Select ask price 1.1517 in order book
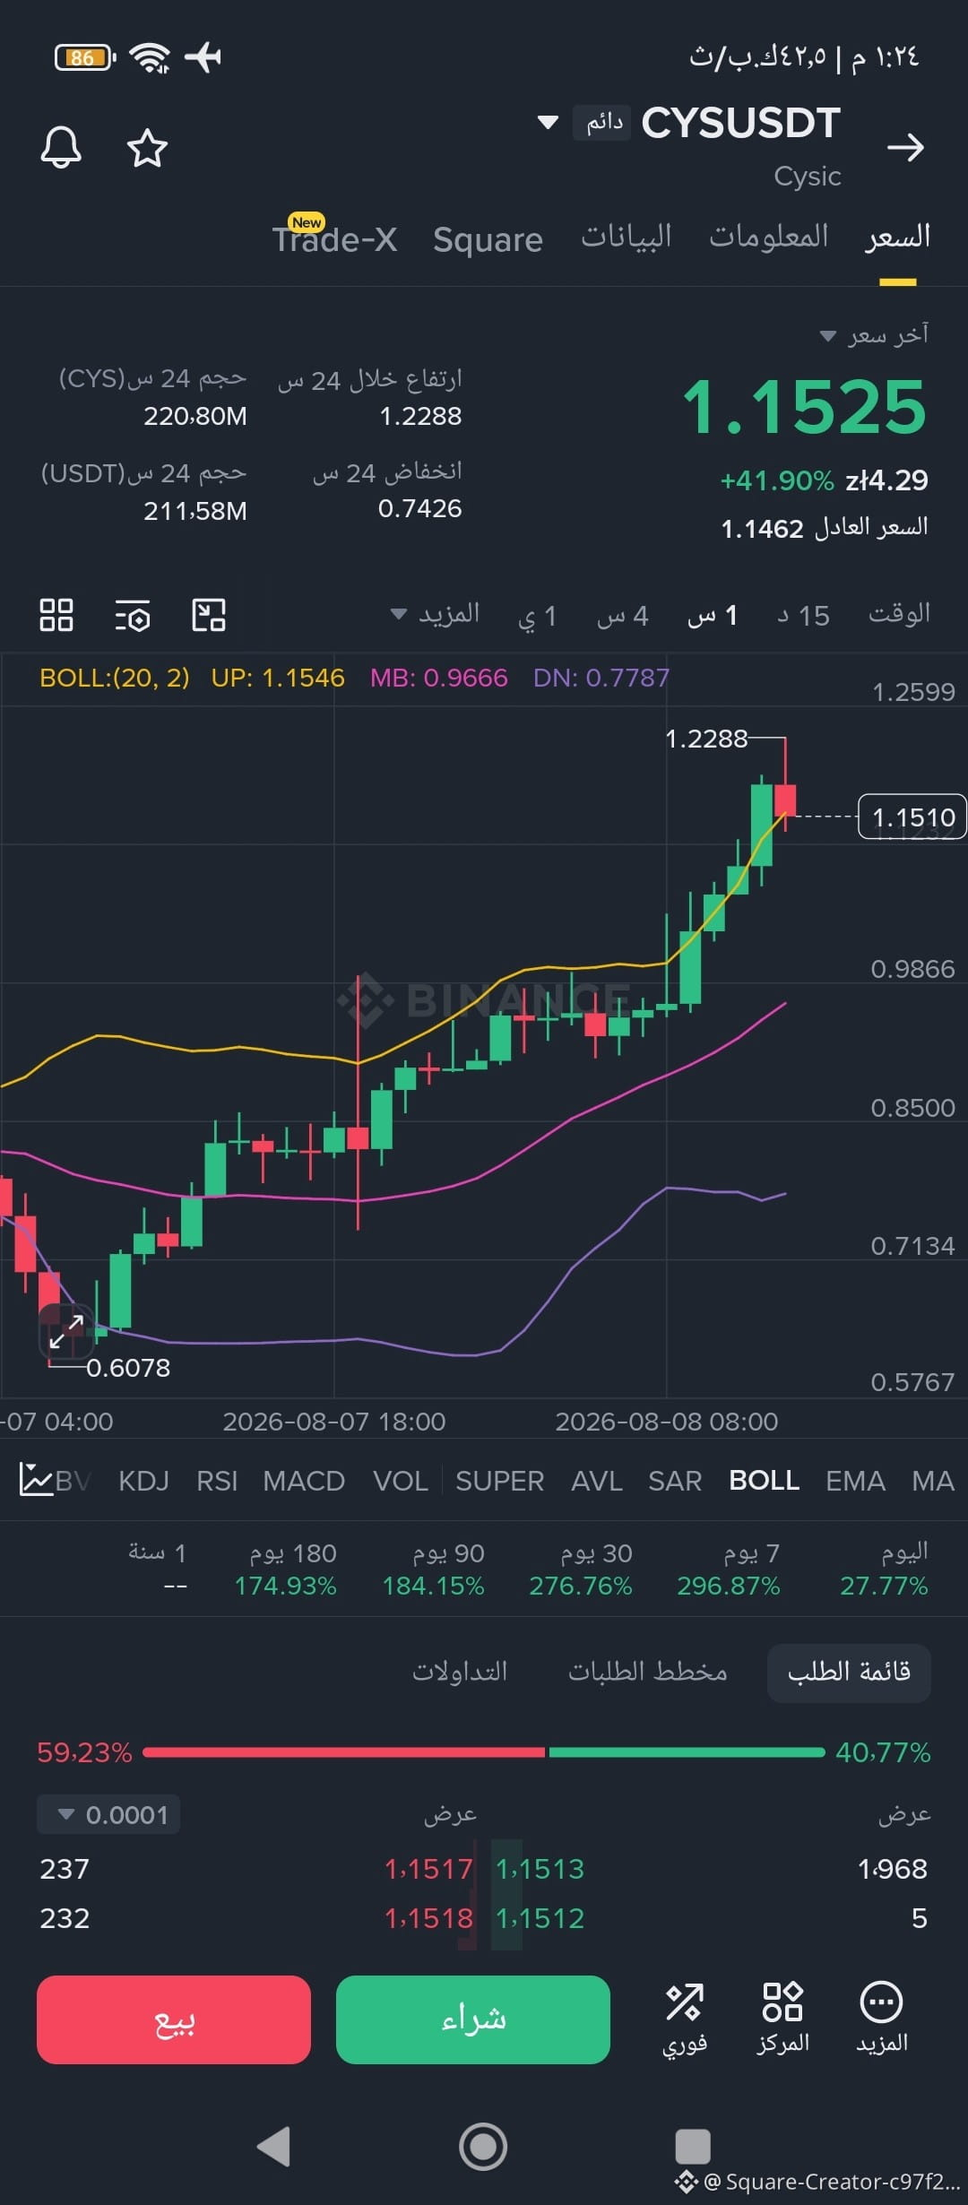 point(428,1869)
